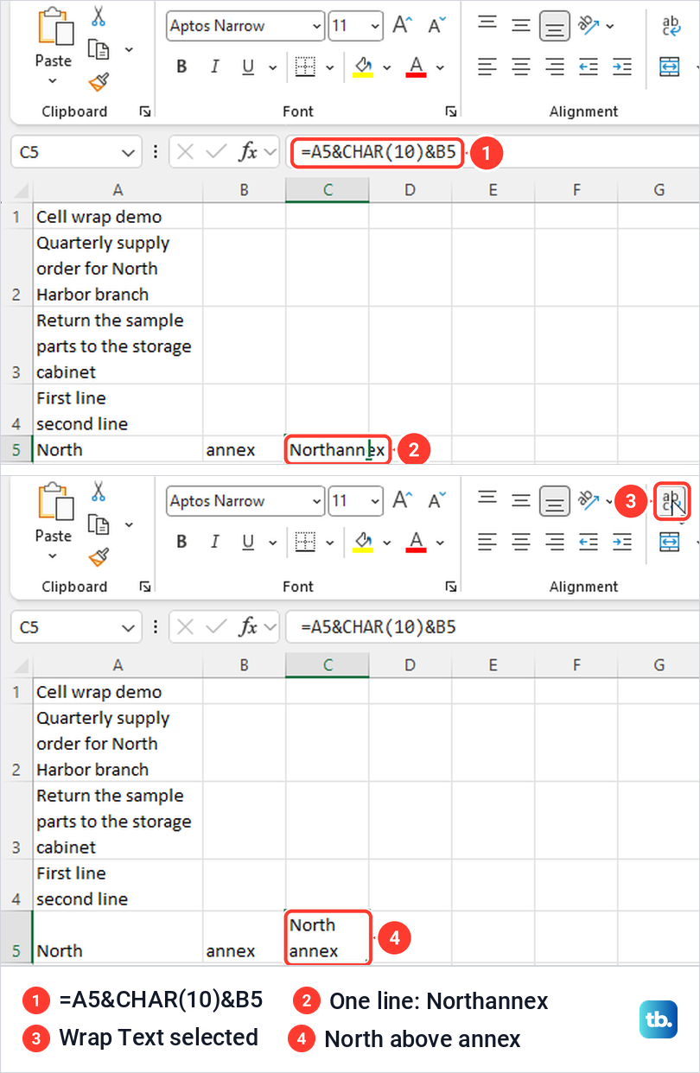Click Merge & Center icon in lower screenshot
The width and height of the screenshot is (700, 1073).
670,542
